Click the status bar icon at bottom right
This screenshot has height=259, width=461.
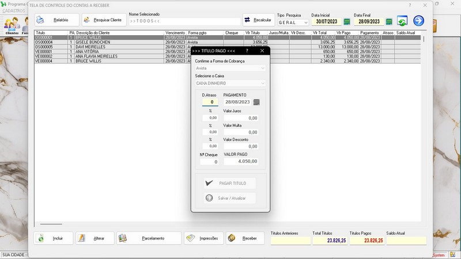[452, 255]
